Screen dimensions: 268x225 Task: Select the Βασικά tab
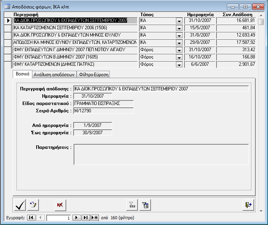point(23,74)
